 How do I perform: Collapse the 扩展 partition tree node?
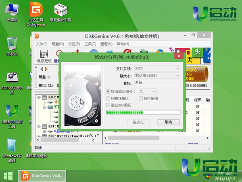(x=45, y=107)
